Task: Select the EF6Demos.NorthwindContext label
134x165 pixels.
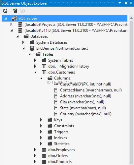Action: coord(62,48)
